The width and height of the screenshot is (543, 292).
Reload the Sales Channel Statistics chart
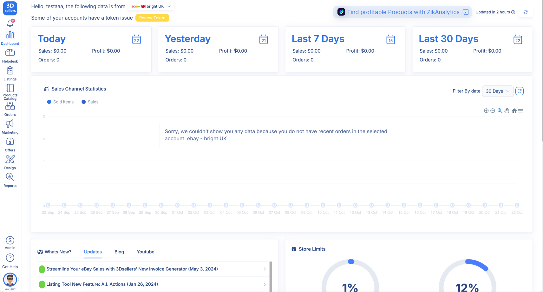point(520,91)
